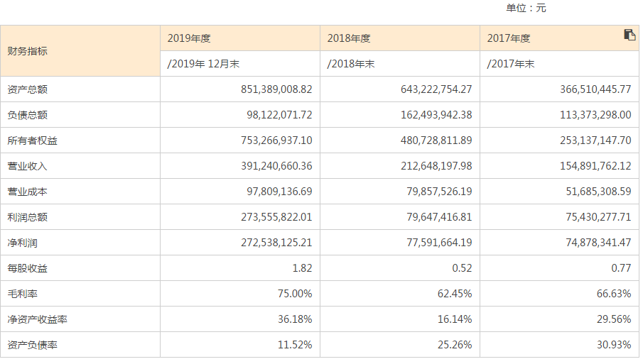Select the 净利润 row label
The image size is (643, 364).
[x=23, y=243]
